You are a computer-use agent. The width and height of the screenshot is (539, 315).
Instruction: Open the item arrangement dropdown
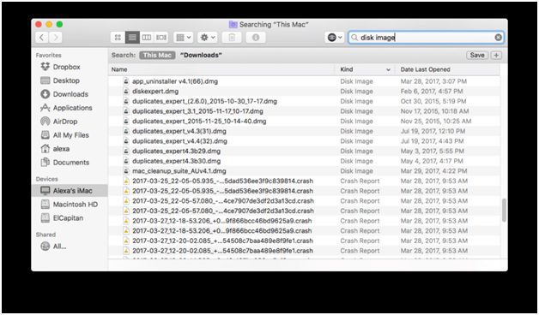[x=183, y=38]
